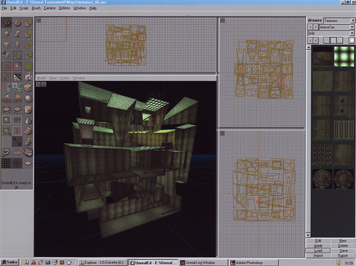The height and width of the screenshot is (266, 356).
Task: Select the brush rotate tool
Action: tap(7, 34)
